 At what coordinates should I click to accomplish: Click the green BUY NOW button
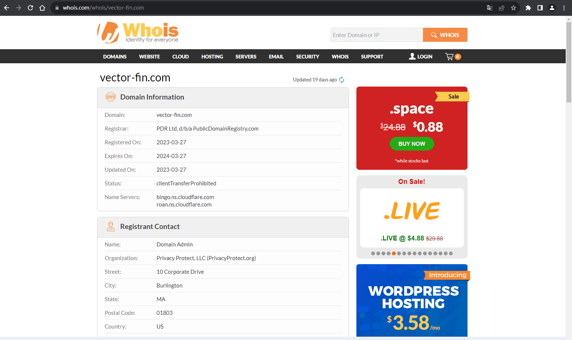(x=412, y=144)
